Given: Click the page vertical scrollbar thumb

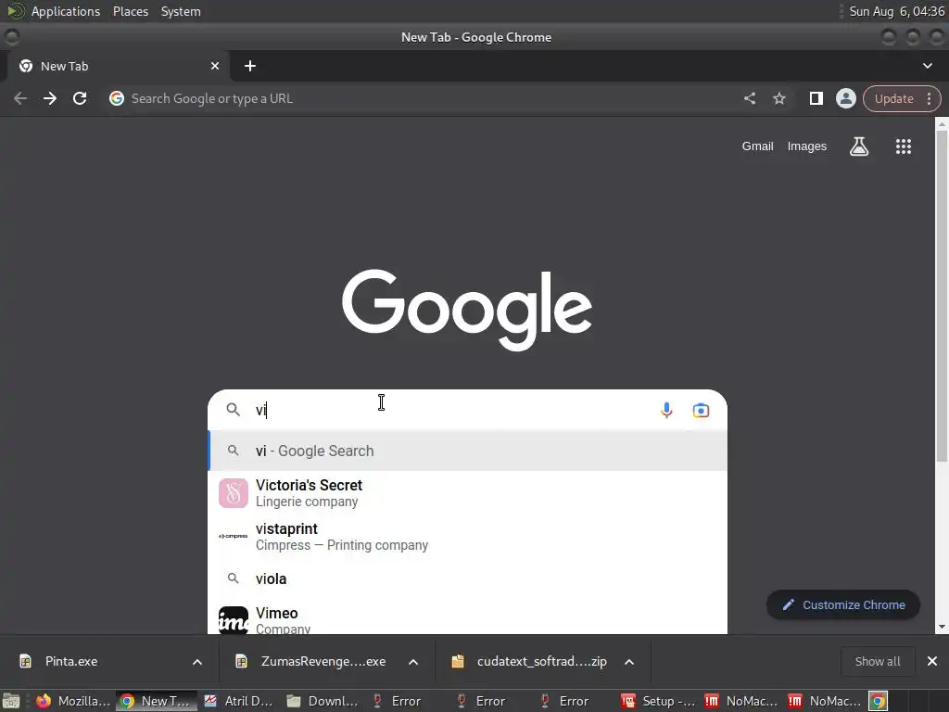Looking at the screenshot, I should pos(942,297).
